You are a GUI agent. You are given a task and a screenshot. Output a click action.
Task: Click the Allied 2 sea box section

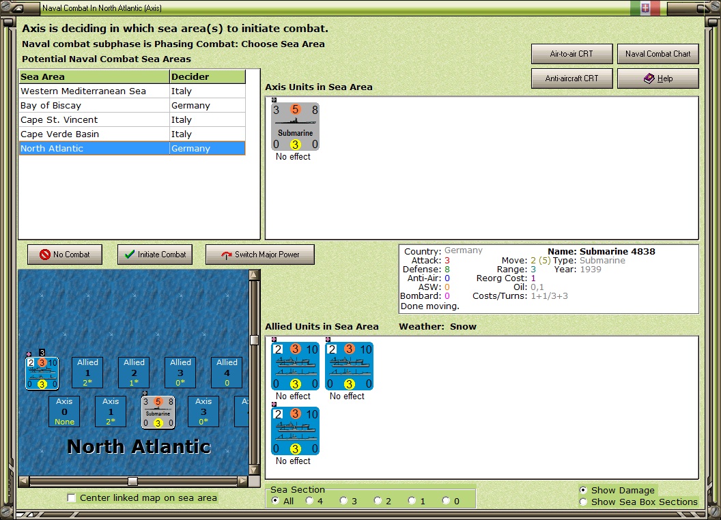pyautogui.click(x=134, y=373)
